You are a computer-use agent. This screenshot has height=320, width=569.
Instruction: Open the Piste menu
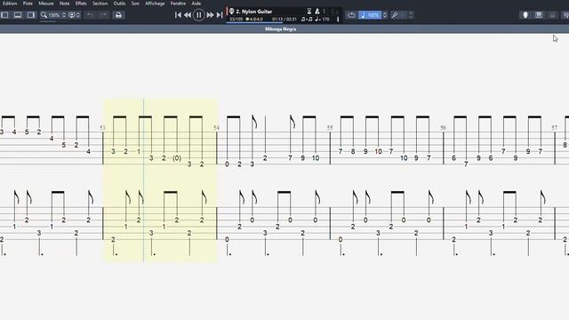pyautogui.click(x=28, y=4)
